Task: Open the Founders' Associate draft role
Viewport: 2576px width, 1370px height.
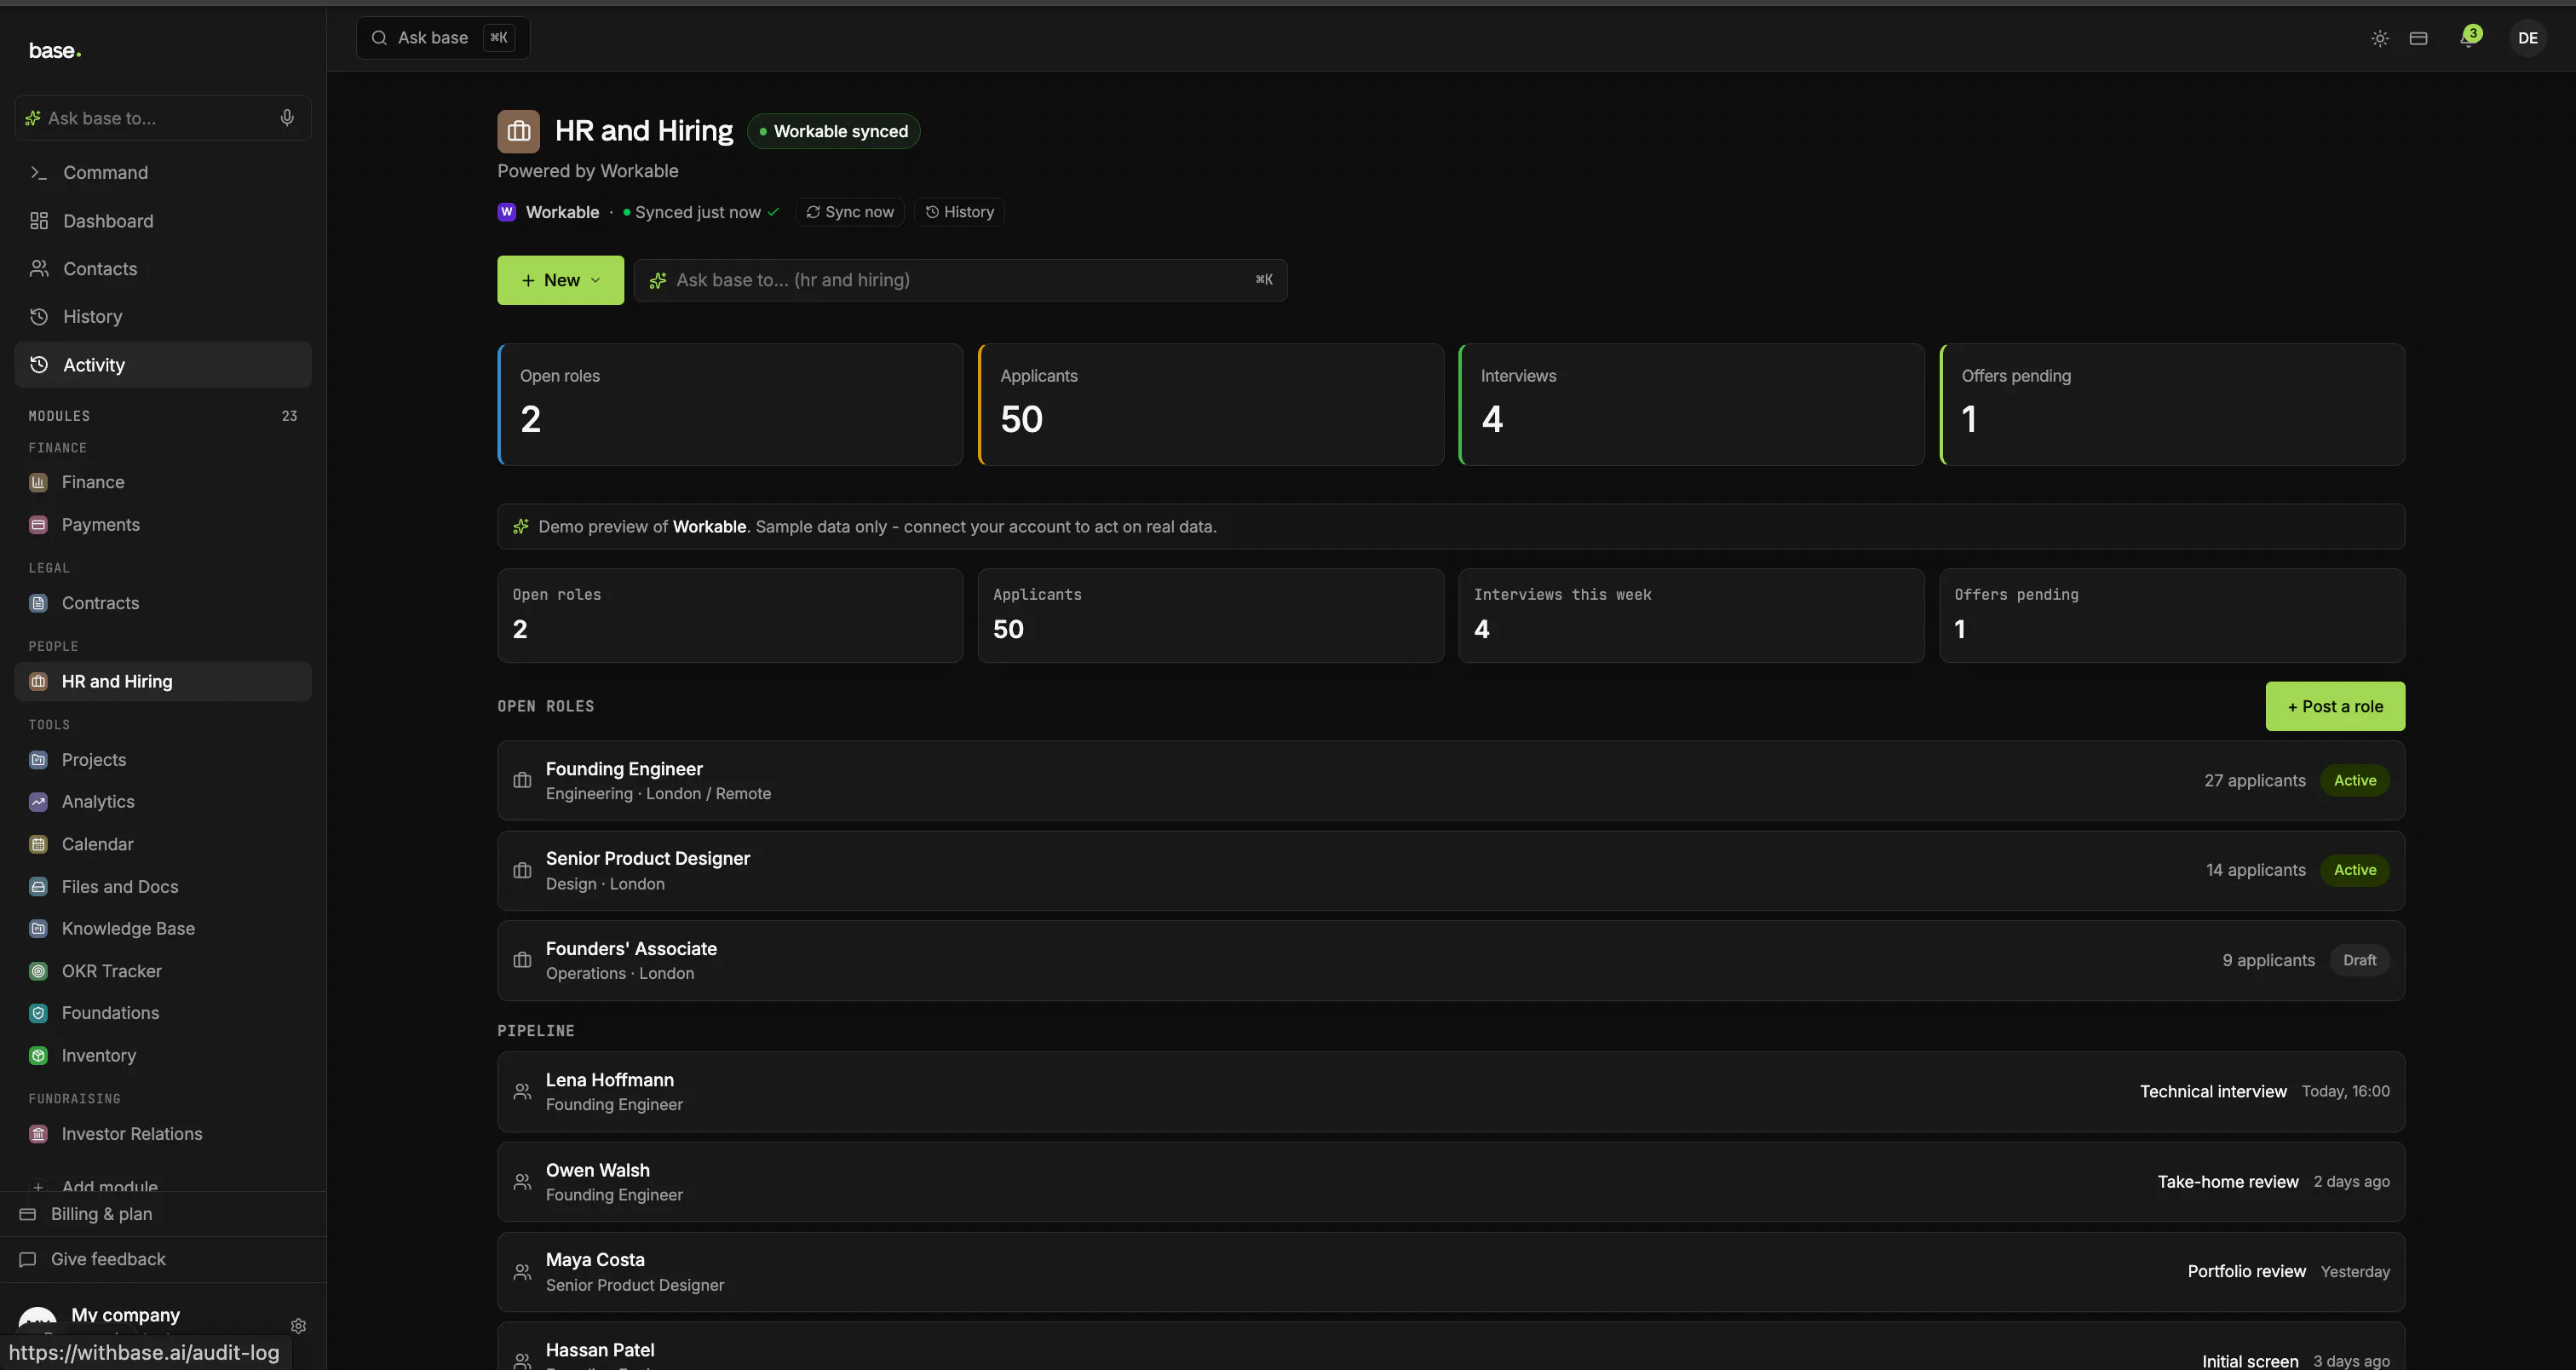Action: coord(1451,961)
